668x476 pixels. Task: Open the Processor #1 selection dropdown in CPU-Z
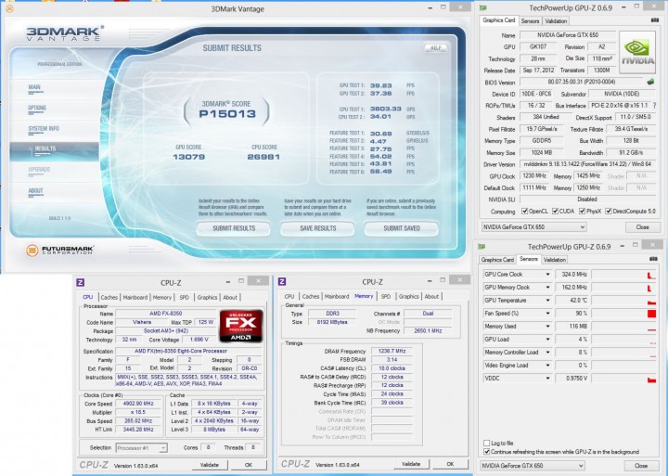click(x=142, y=448)
